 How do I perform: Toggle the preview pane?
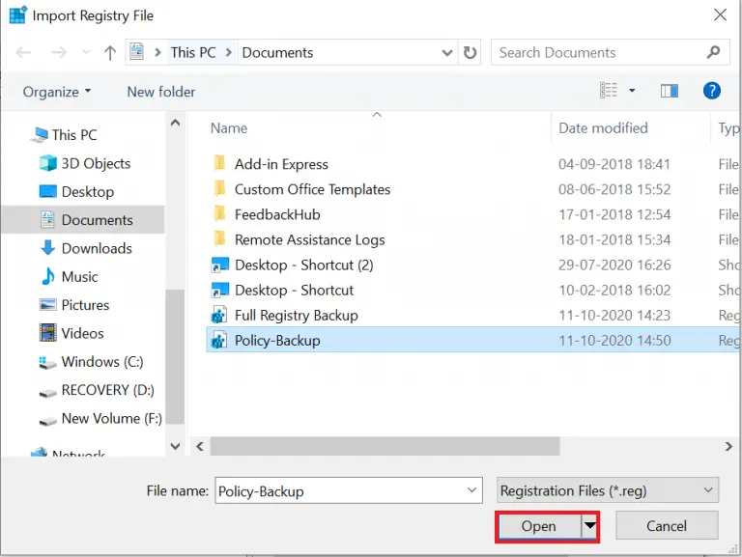tap(670, 91)
